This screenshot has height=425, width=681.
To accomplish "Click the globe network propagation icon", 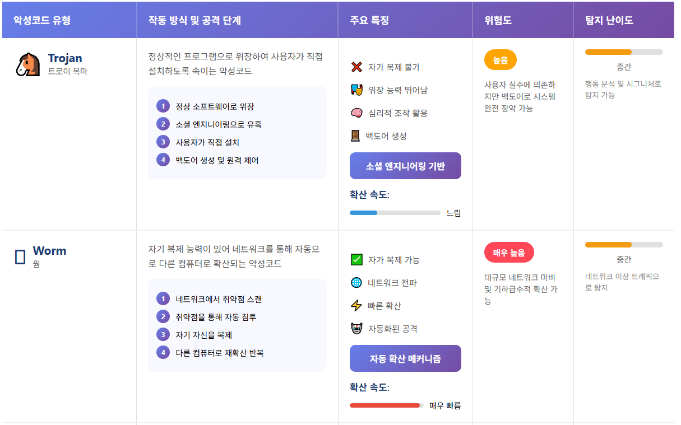I will click(x=356, y=282).
